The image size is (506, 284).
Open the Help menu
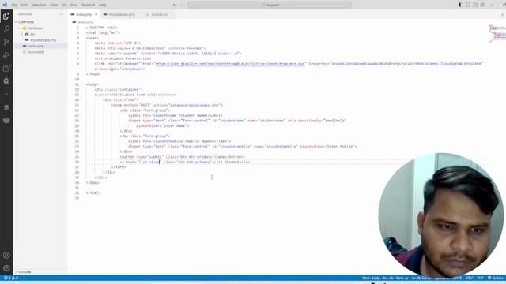pos(103,5)
